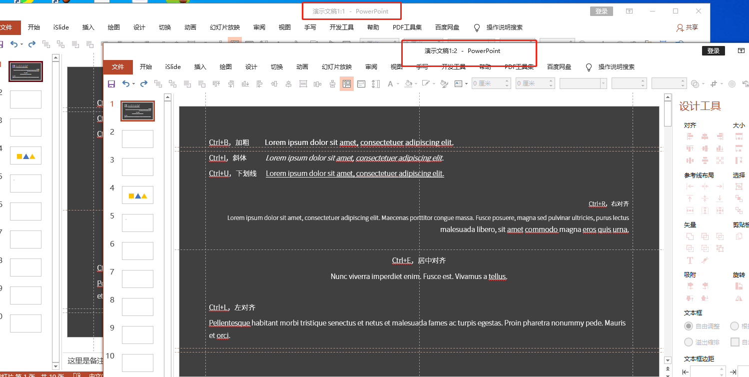Toggle the highlighted guides button in toolbar
749x377 pixels.
(x=347, y=83)
